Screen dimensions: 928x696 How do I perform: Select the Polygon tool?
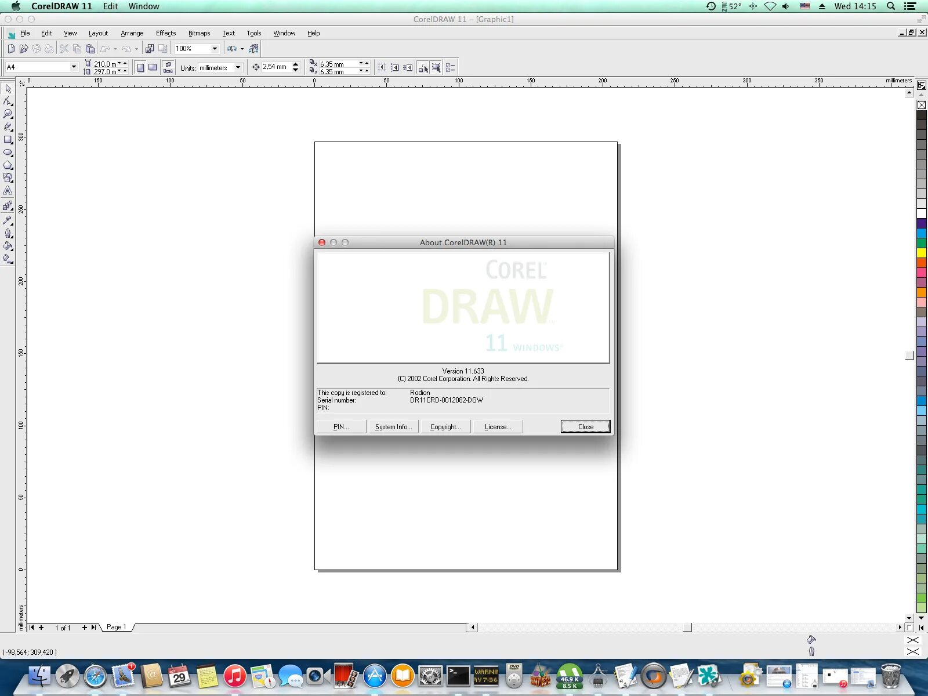(8, 165)
